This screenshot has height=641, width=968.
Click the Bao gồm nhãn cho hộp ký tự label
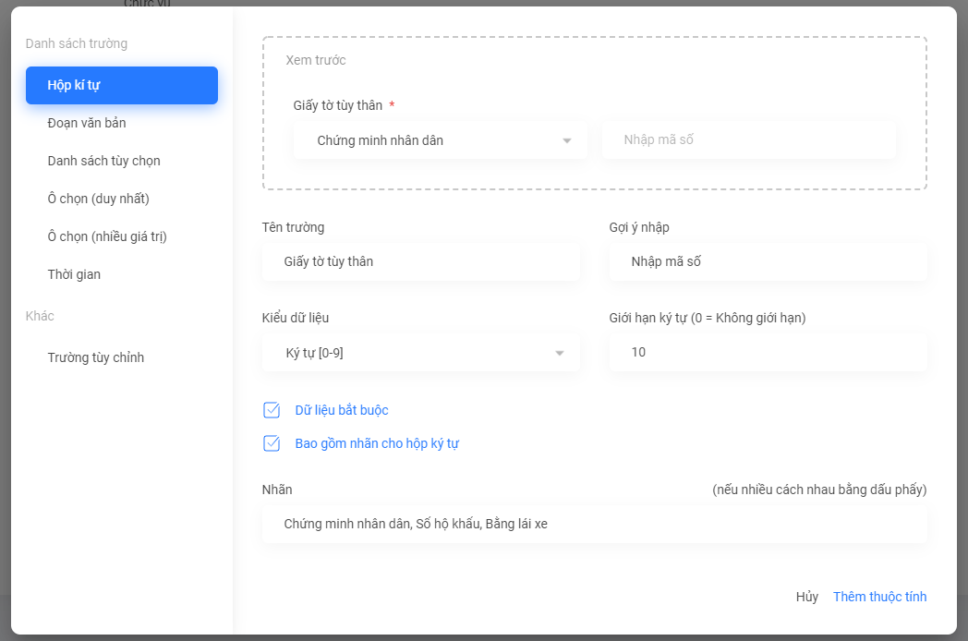[x=377, y=443]
